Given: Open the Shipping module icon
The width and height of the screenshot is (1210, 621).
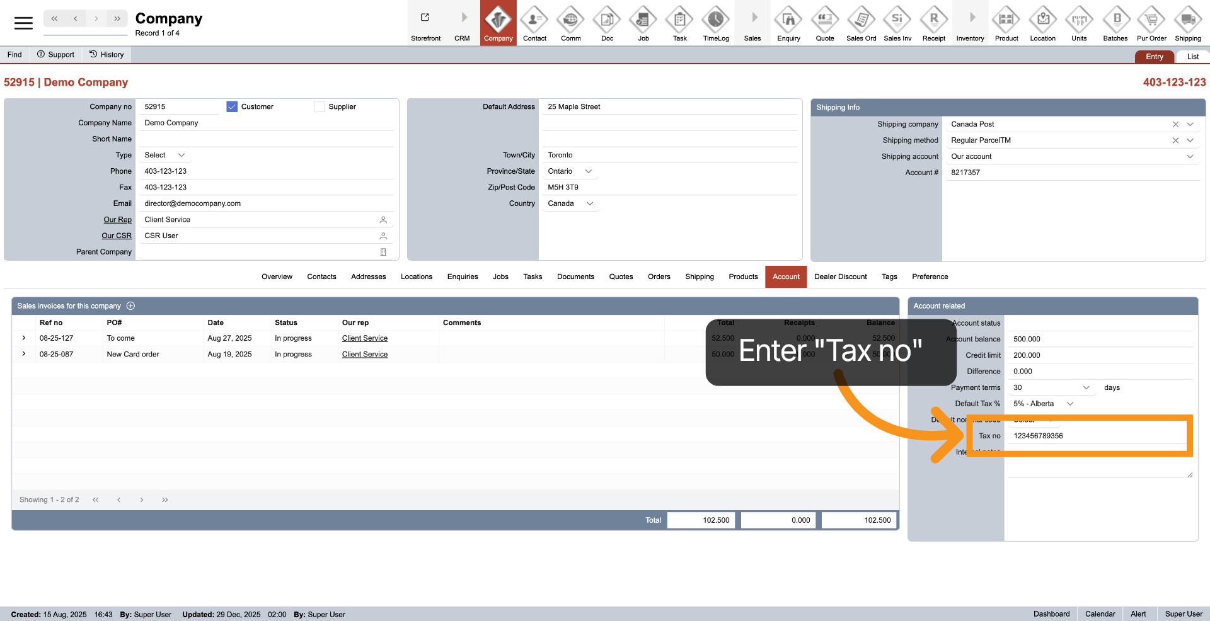Looking at the screenshot, I should 1187,23.
